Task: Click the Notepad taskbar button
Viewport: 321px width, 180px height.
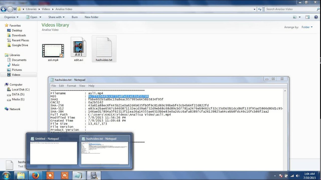Action: pyautogui.click(x=79, y=175)
